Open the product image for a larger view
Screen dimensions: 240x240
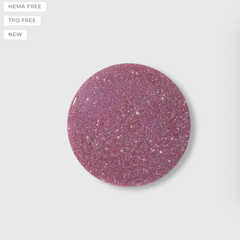coord(116,120)
